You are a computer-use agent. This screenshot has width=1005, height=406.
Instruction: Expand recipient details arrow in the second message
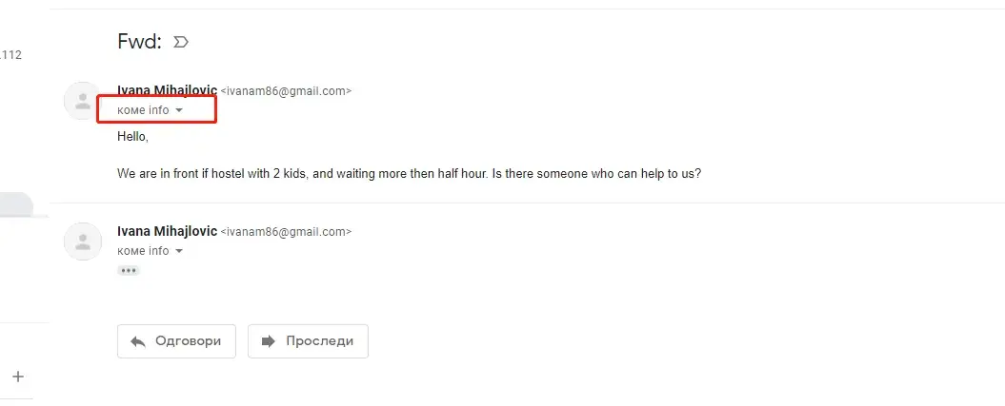pyautogui.click(x=179, y=251)
